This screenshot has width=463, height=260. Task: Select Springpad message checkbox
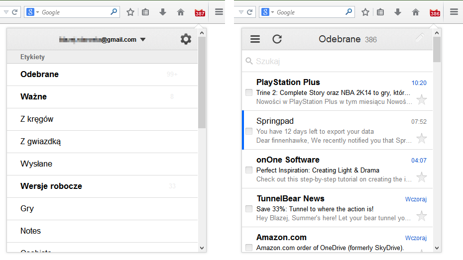(x=249, y=131)
